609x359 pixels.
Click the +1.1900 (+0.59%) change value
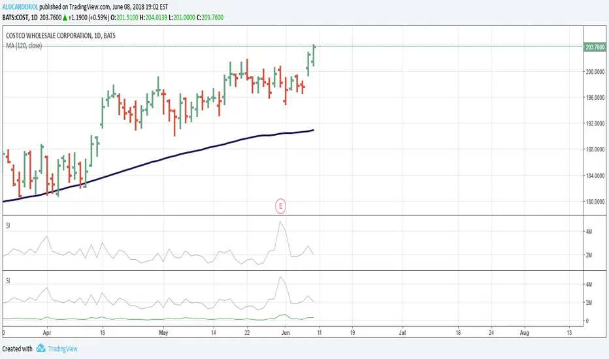[89, 18]
